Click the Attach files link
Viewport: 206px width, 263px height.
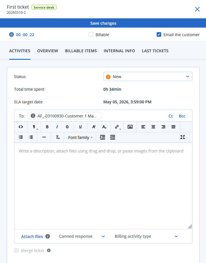(32, 237)
